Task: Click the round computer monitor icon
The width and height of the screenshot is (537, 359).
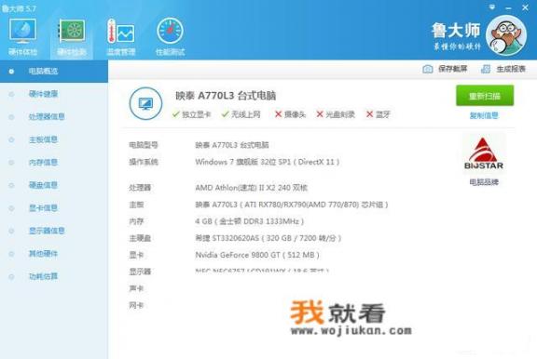Action: coord(145,103)
